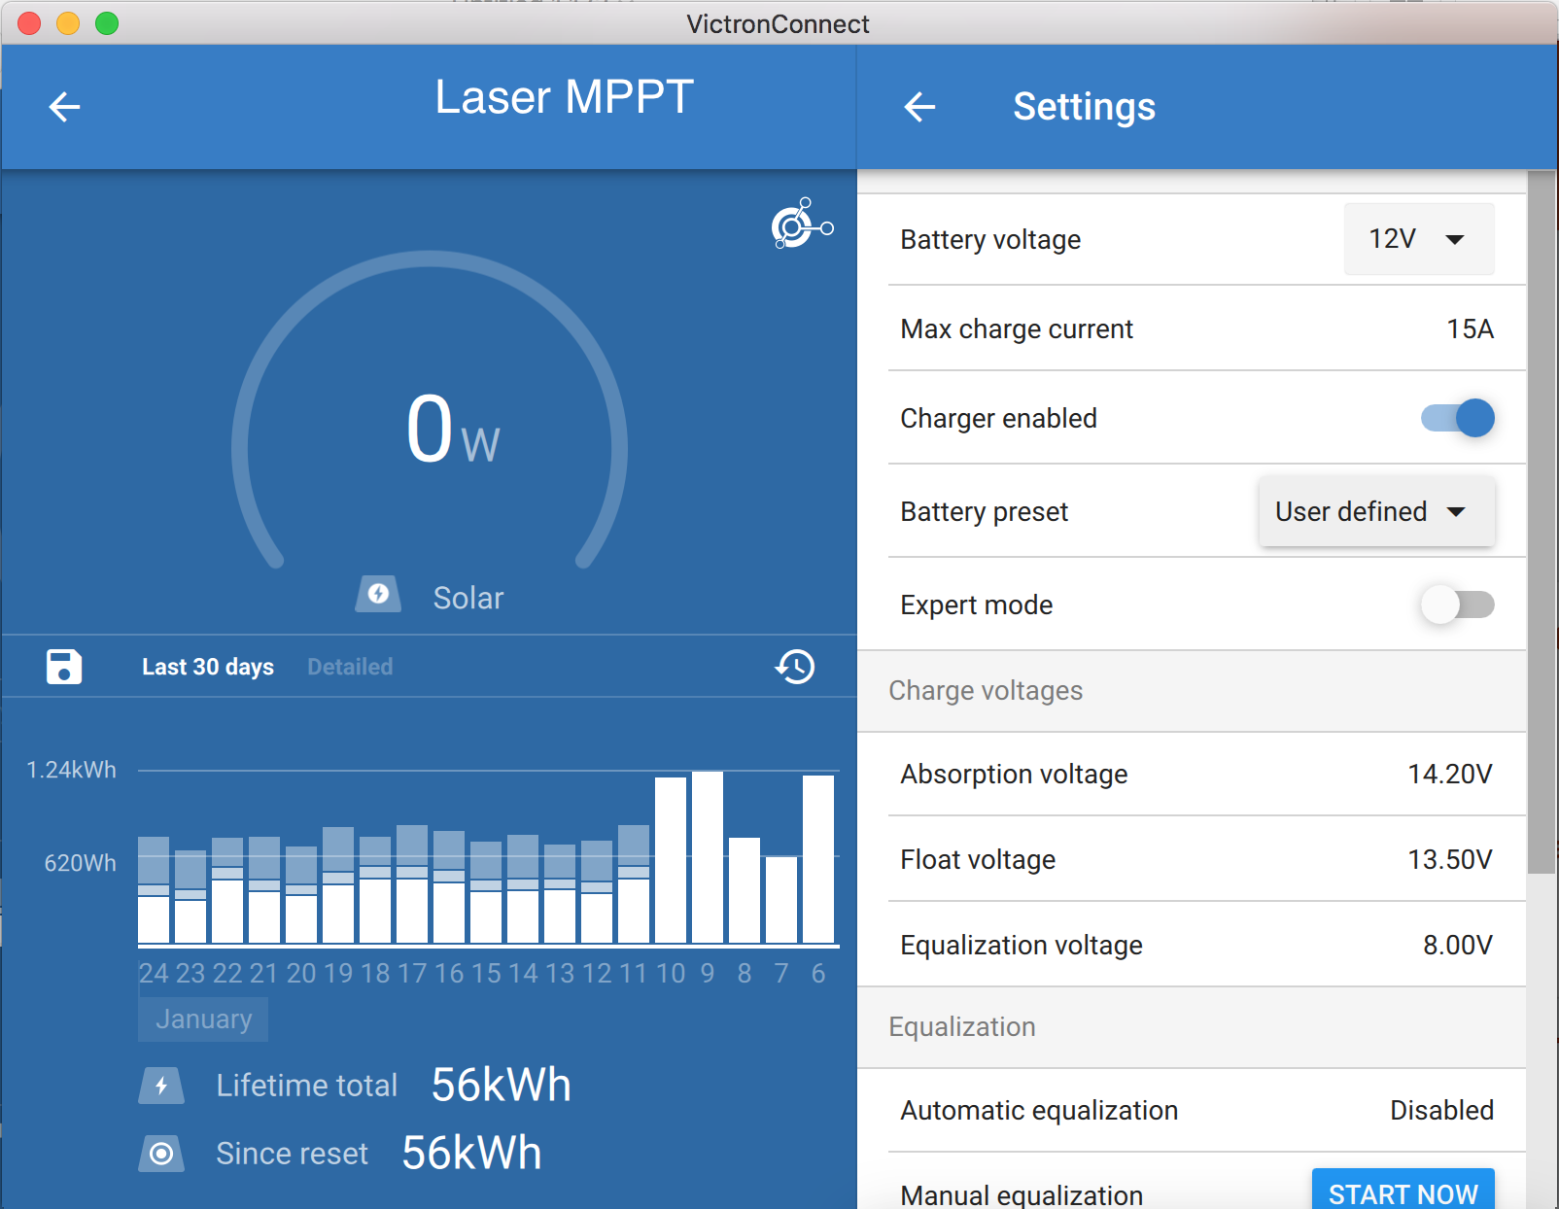Screen dimensions: 1559x1209
Task: Click the Since reset circle icon
Action: (x=161, y=1154)
